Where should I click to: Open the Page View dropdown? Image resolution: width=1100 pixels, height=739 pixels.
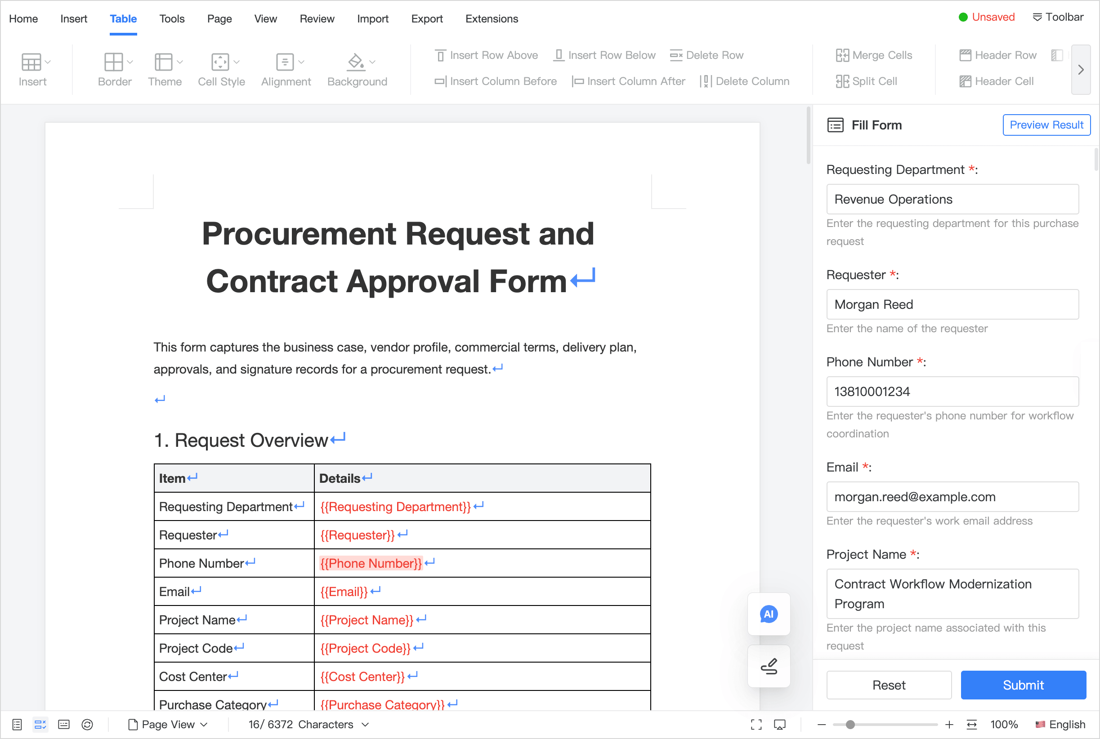pyautogui.click(x=168, y=724)
